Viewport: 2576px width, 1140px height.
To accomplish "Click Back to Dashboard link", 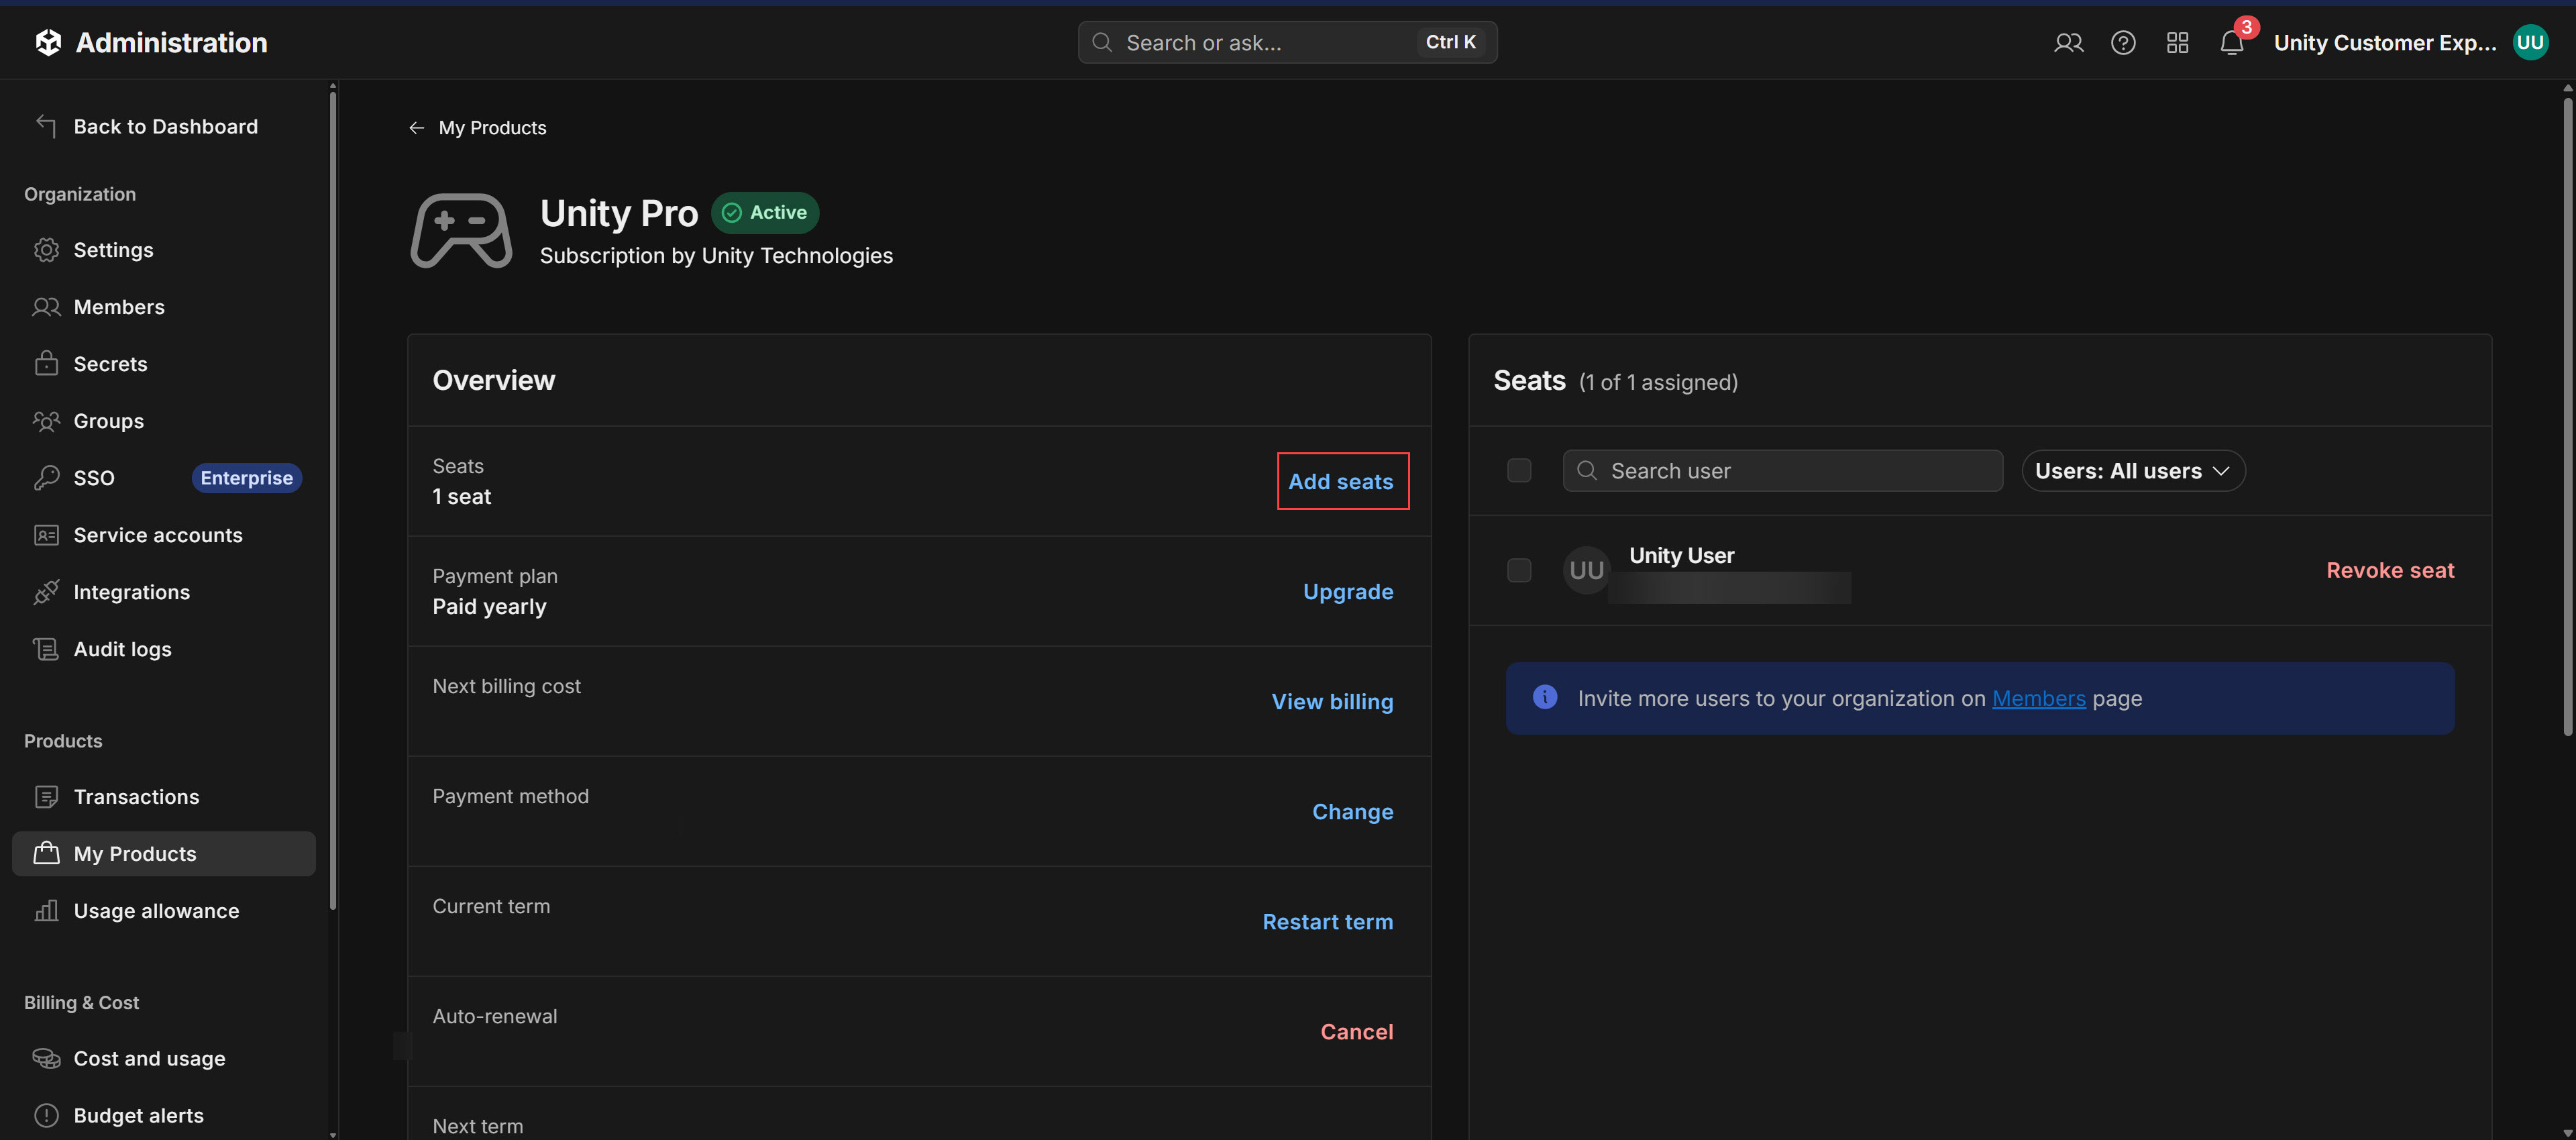I will pos(165,126).
